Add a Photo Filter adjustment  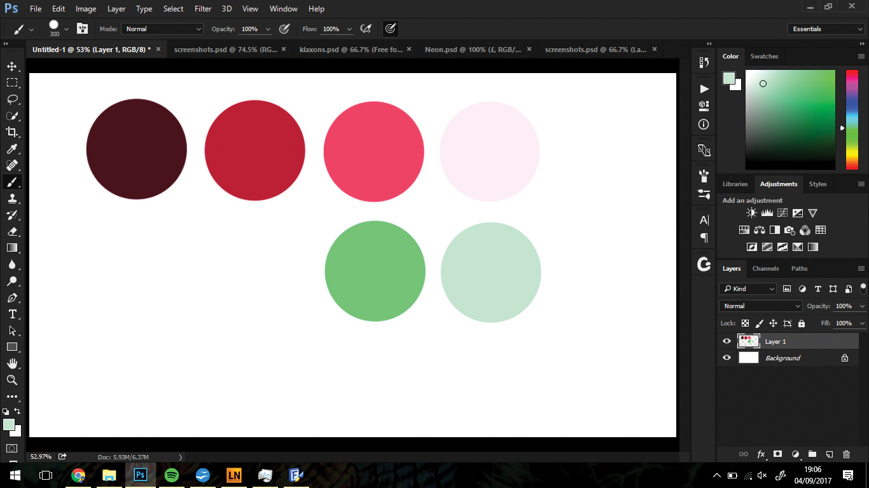(789, 230)
